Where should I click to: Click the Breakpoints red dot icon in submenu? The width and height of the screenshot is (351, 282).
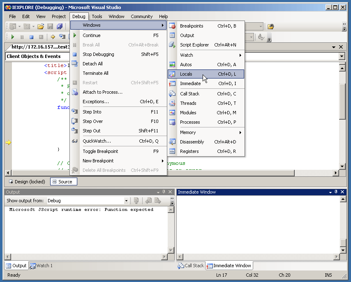[x=172, y=26]
